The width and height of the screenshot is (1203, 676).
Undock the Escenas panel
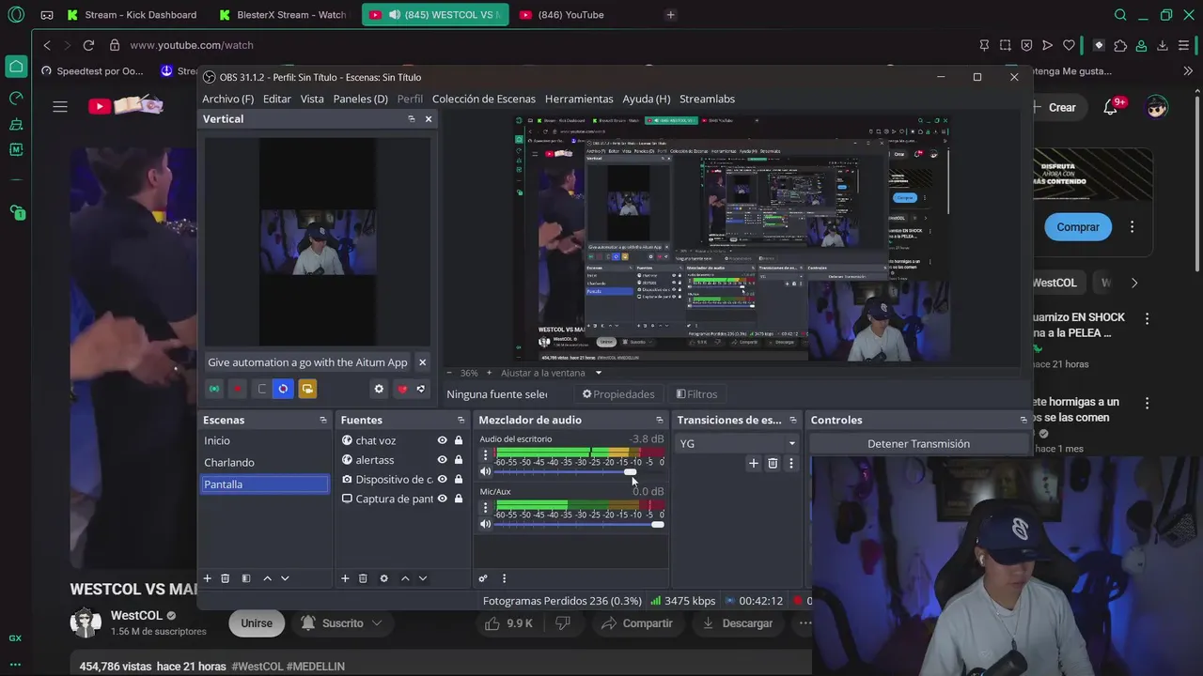tap(323, 420)
